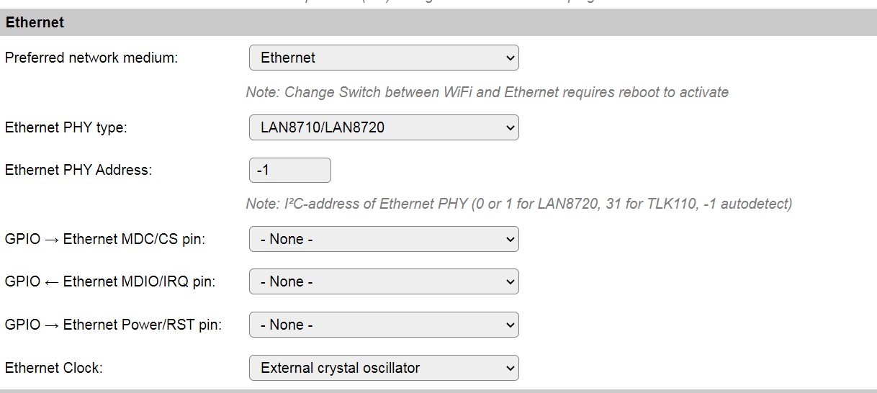877x393 pixels.
Task: Click the chevron on Ethernet Clock selector
Action: (x=510, y=368)
